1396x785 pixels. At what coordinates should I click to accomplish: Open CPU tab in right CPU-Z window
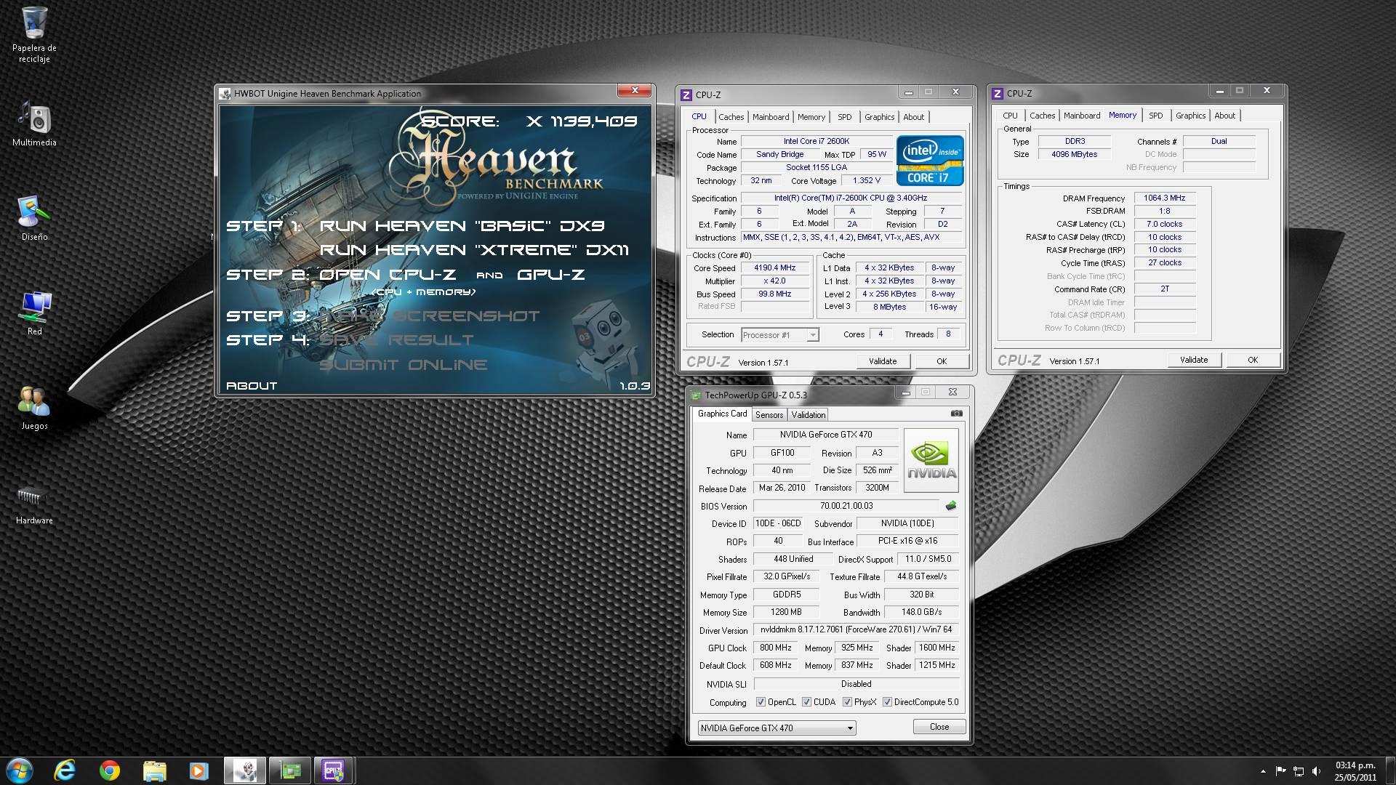click(1010, 116)
